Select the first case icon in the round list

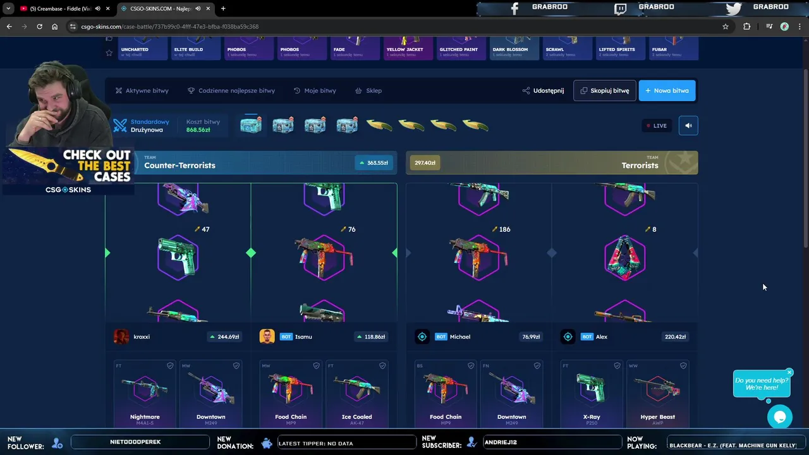(251, 125)
